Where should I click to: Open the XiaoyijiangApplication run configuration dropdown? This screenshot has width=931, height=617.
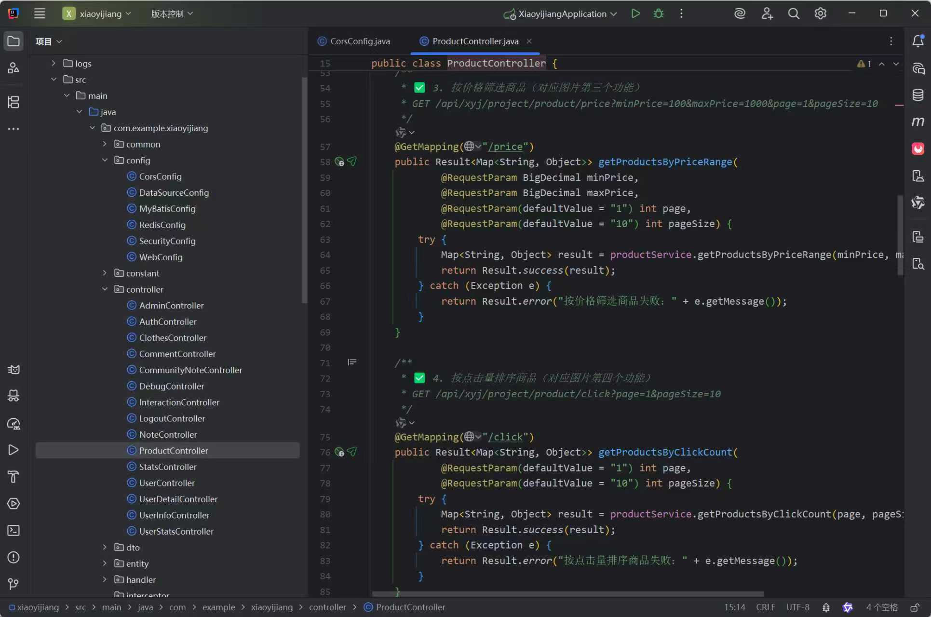(x=613, y=14)
